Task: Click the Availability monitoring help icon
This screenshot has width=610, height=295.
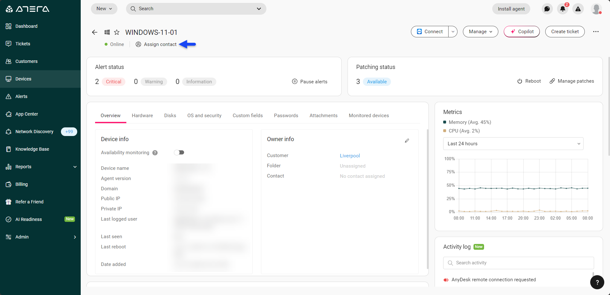Action: pyautogui.click(x=155, y=153)
